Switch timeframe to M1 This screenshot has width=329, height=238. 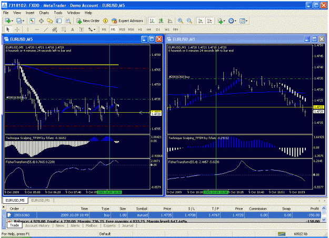(104, 29)
